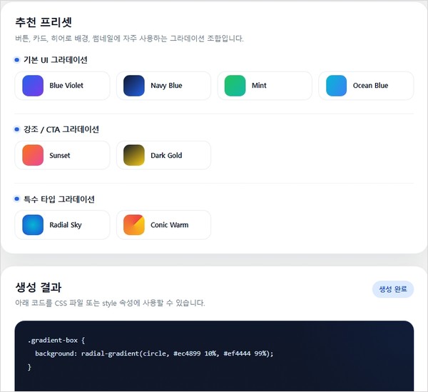Apply the Dark Gold preset label

166,156
